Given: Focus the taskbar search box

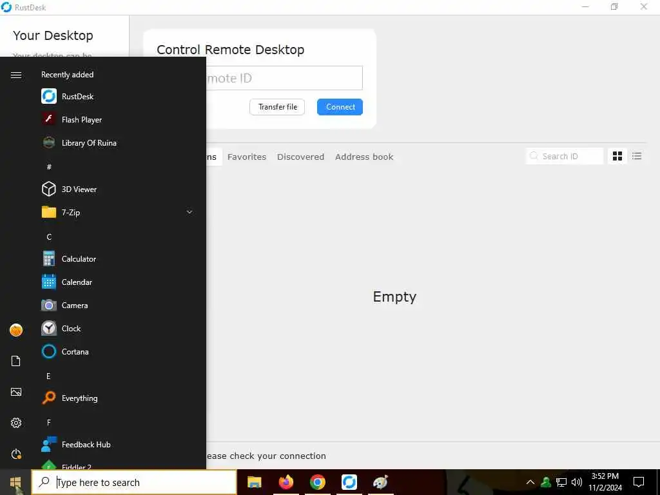Looking at the screenshot, I should tap(134, 482).
